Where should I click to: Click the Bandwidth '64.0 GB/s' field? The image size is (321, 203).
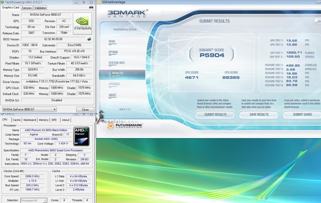click(x=79, y=76)
